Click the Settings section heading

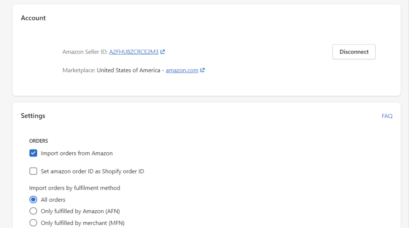coord(33,116)
